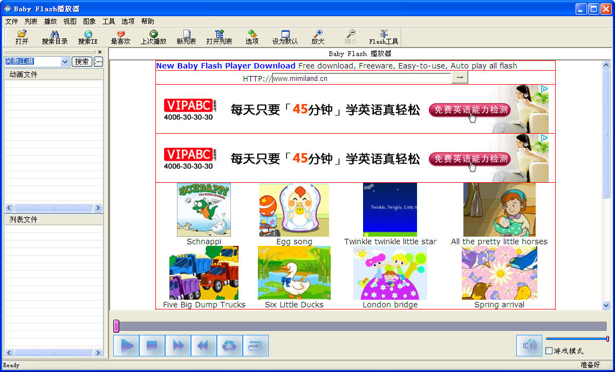This screenshot has height=372, width=615.
Task: Click the 上次播放 toolbar icon
Action: (153, 34)
